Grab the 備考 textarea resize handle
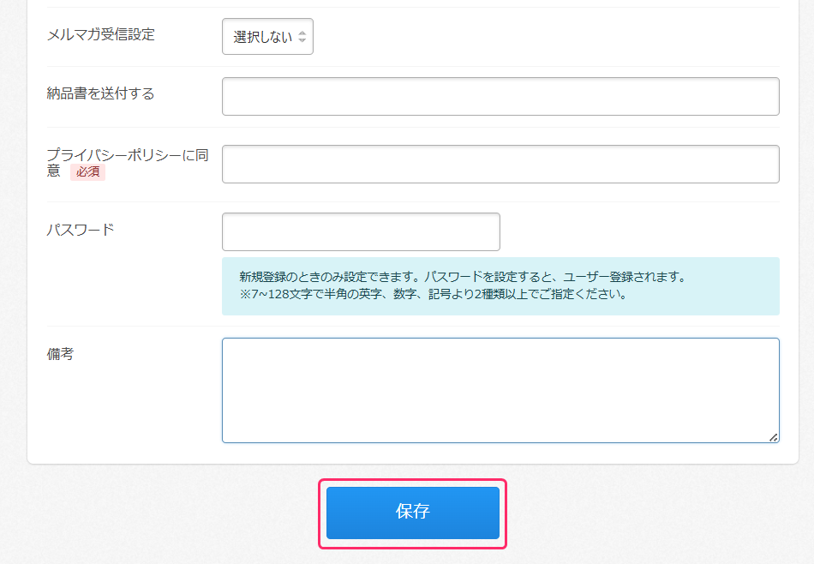814x564 pixels. (x=773, y=437)
